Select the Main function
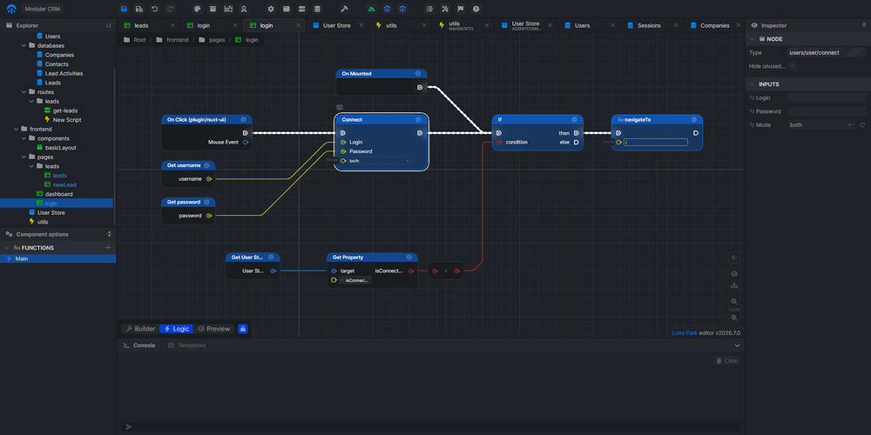The image size is (871, 435). click(x=57, y=258)
